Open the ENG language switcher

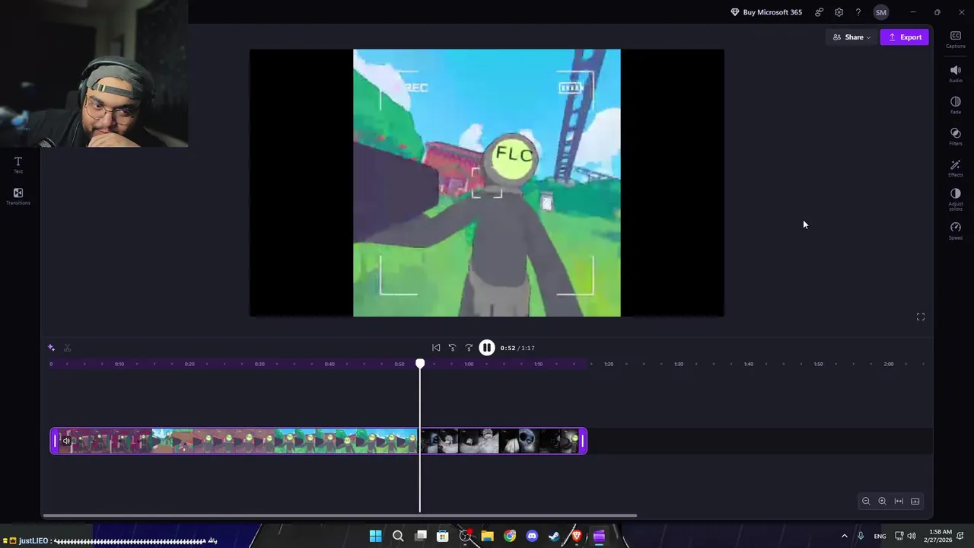point(880,537)
